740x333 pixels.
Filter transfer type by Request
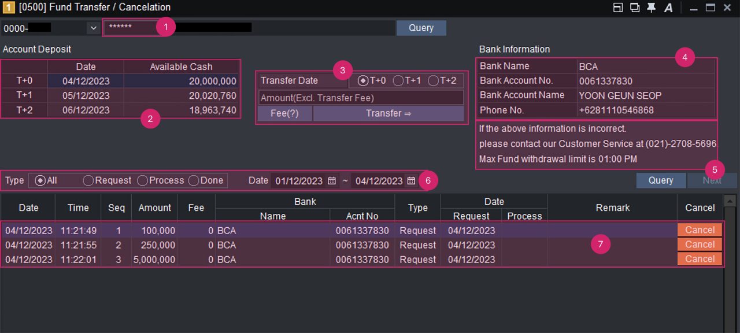click(x=88, y=180)
